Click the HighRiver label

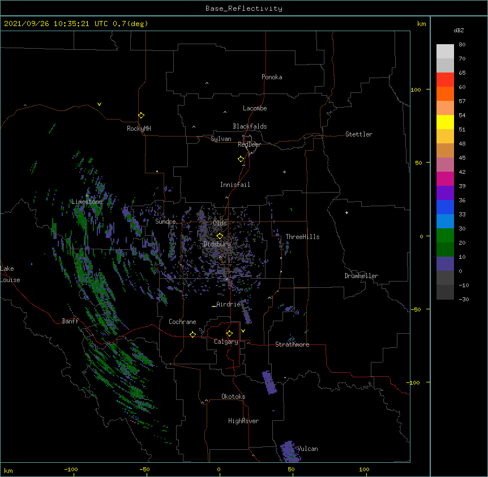point(243,421)
